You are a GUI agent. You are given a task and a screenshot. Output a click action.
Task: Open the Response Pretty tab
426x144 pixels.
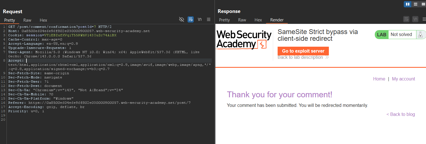pyautogui.click(x=224, y=20)
